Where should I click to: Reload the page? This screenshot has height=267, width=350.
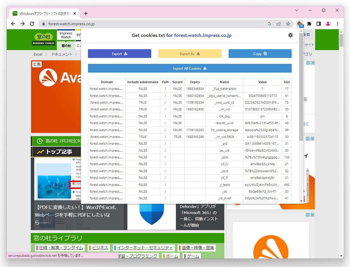tap(32, 24)
